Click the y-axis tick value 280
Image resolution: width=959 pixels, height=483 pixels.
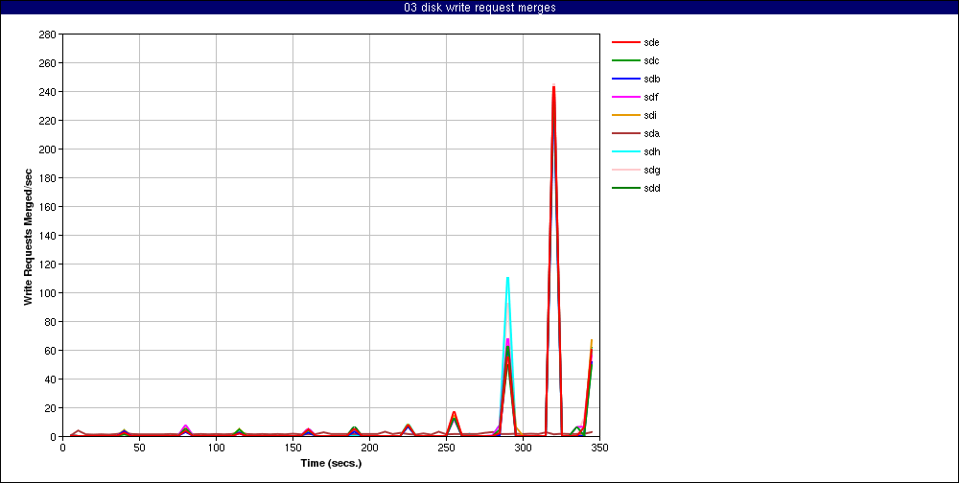tap(49, 34)
